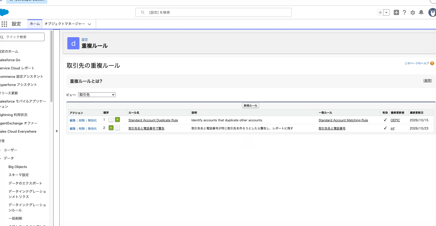This screenshot has height=226, width=436.
Task: Expand the 重複ルールとは? section via 展開
Action: 428,81
